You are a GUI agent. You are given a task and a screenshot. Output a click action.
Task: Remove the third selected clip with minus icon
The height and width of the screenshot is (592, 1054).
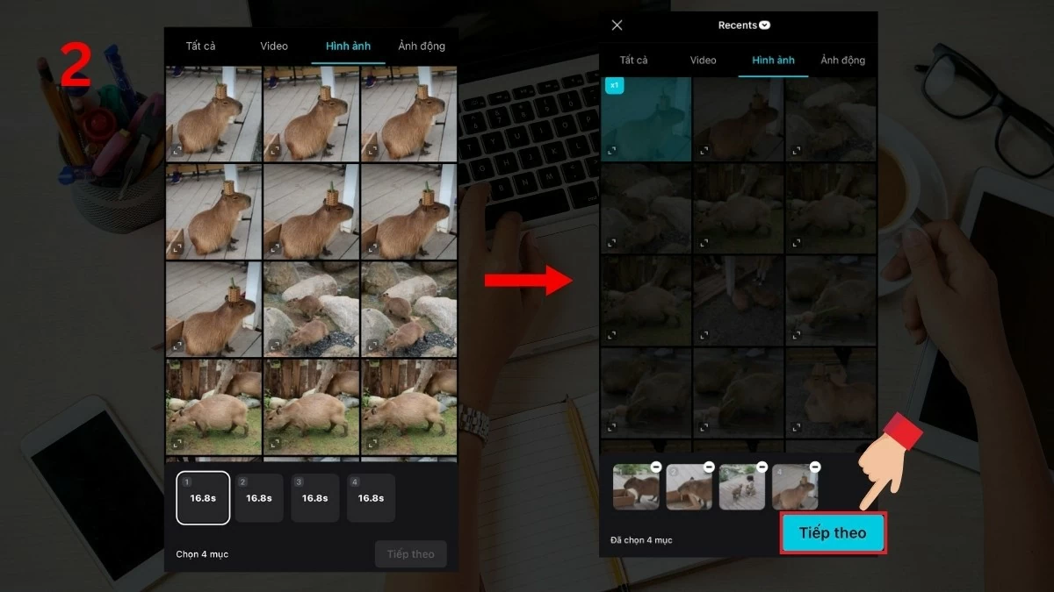762,467
